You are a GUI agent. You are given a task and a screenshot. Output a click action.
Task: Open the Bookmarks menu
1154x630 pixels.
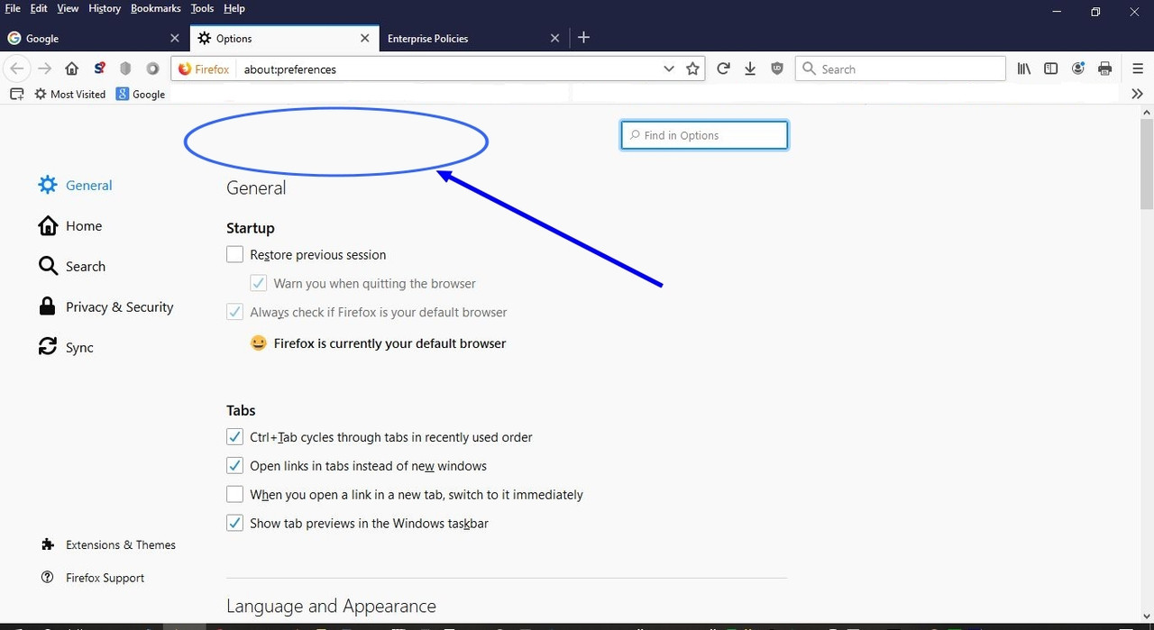click(x=156, y=8)
